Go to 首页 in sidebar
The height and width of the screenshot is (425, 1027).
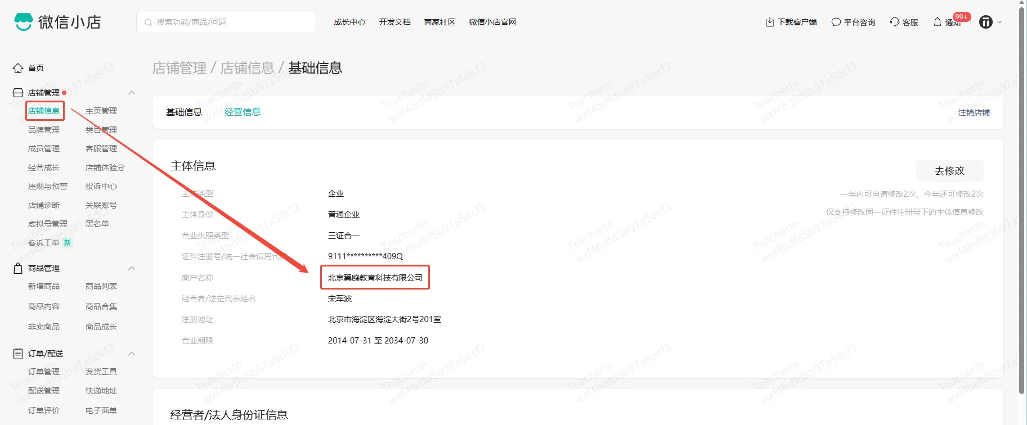tap(36, 68)
